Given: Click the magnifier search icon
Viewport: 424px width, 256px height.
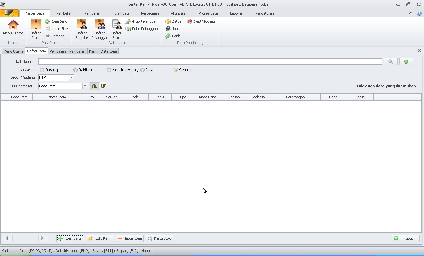Looking at the screenshot, I should (390, 62).
